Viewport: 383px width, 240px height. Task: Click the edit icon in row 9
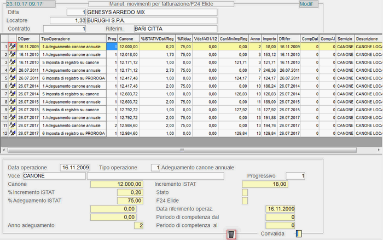12,110
